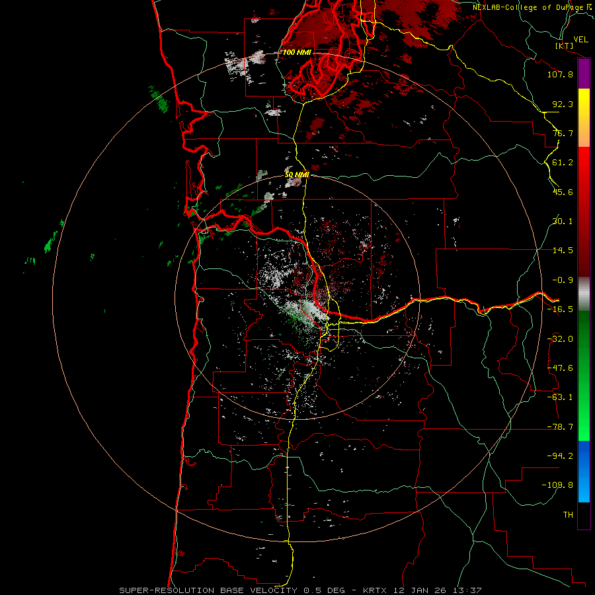Click the 50 NMI range ring label
This screenshot has width=595, height=595.
point(297,175)
